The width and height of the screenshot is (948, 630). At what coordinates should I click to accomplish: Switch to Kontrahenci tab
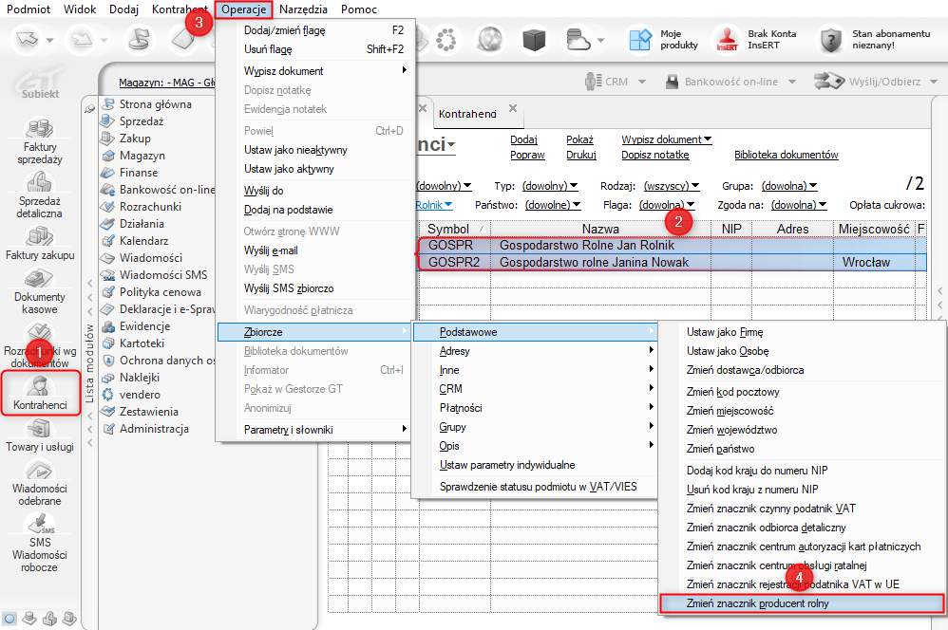[467, 114]
